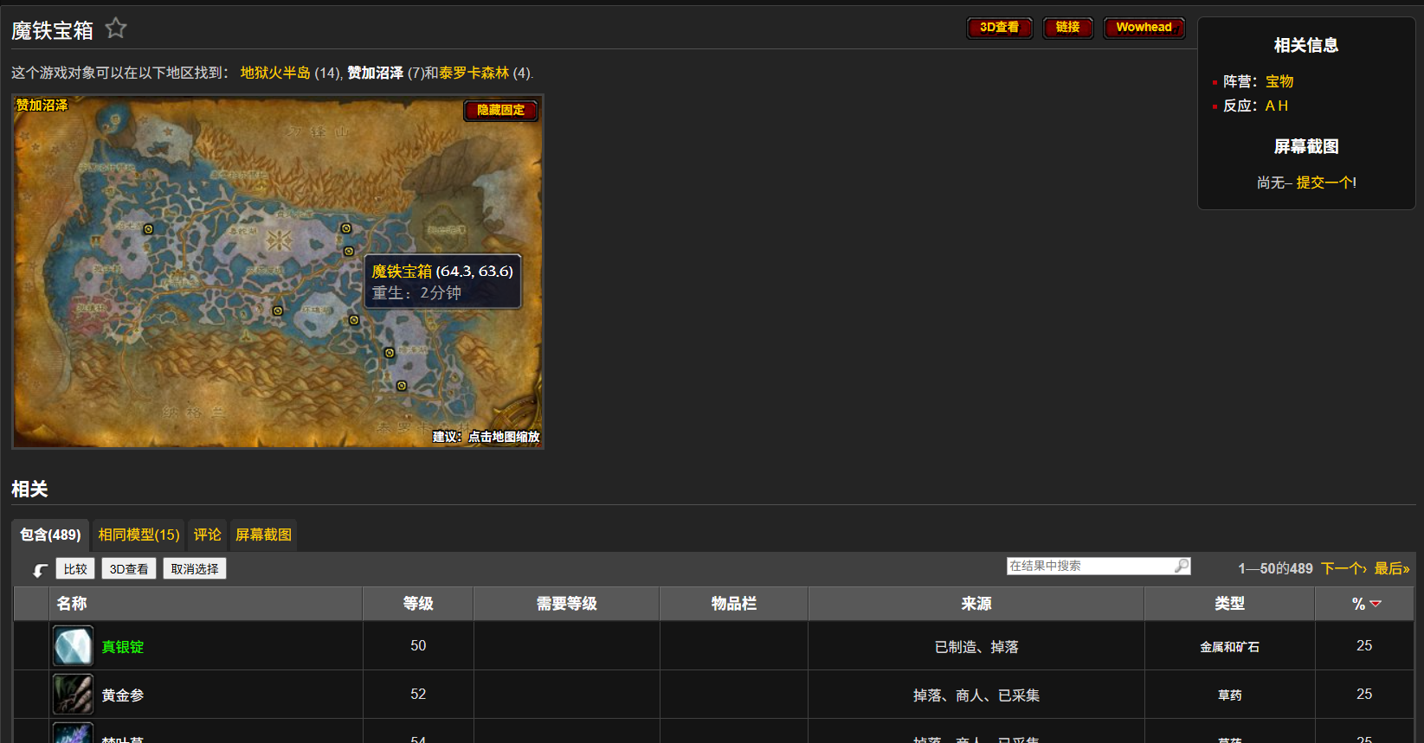1424x743 pixels.
Task: Click the 魔铁宝箱 link in map tooltip
Action: pyautogui.click(x=402, y=272)
